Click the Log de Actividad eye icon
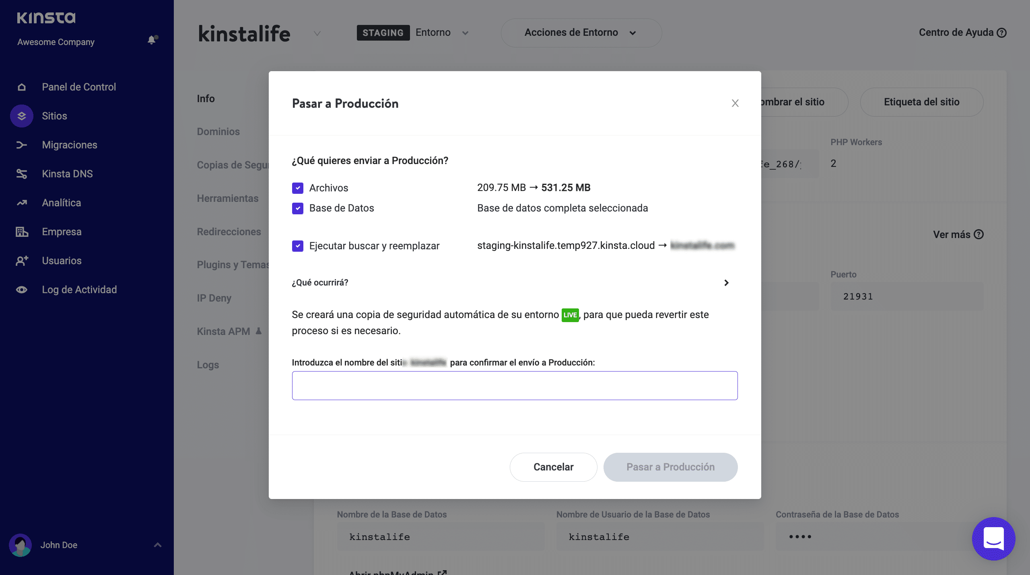Viewport: 1030px width, 575px height. coord(22,290)
